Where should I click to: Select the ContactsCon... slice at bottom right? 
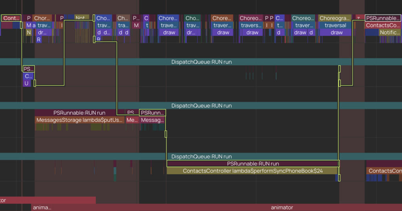click(384, 171)
